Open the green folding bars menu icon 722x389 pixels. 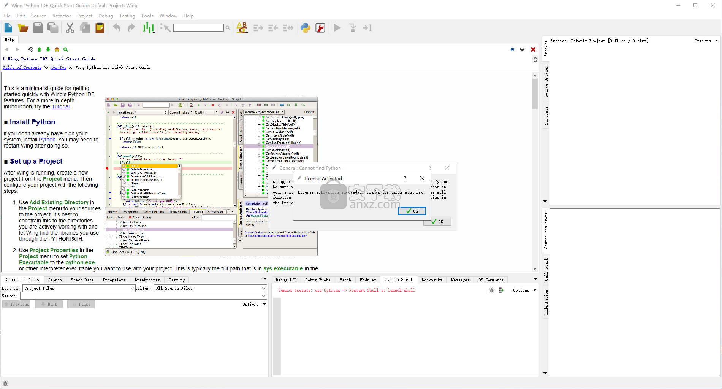coord(148,28)
